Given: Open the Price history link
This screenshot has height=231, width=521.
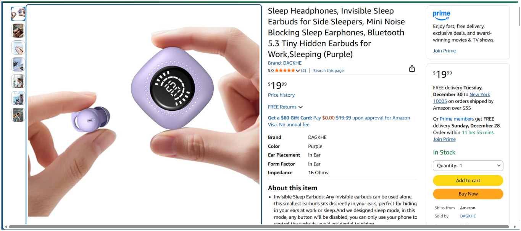Looking at the screenshot, I should 281,95.
